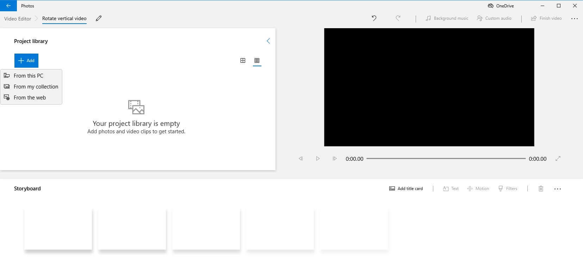Switch to medium thumbnail grid view
The height and width of the screenshot is (269, 583).
coord(243,60)
